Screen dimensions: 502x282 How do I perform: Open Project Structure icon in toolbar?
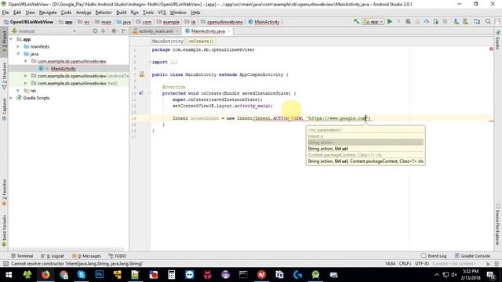tap(477, 21)
